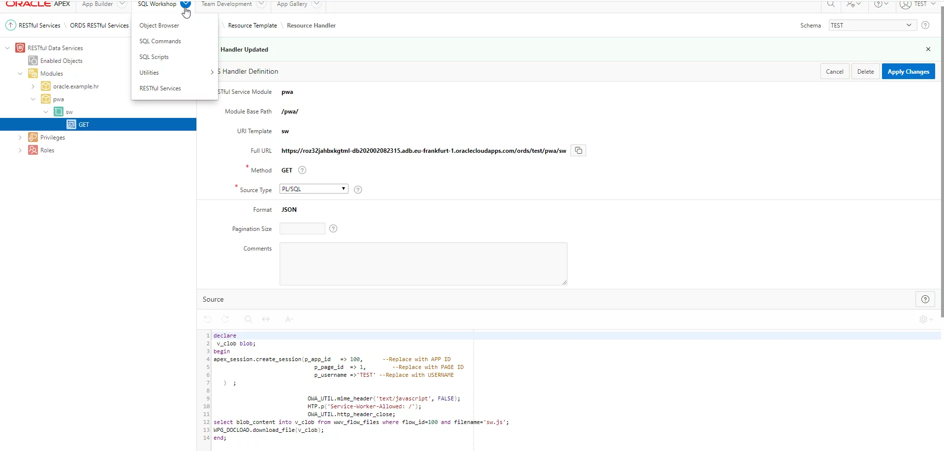Collapse the RESTful Data Services tree node

(7, 48)
